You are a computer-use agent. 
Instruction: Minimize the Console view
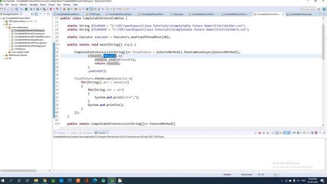coord(320,132)
